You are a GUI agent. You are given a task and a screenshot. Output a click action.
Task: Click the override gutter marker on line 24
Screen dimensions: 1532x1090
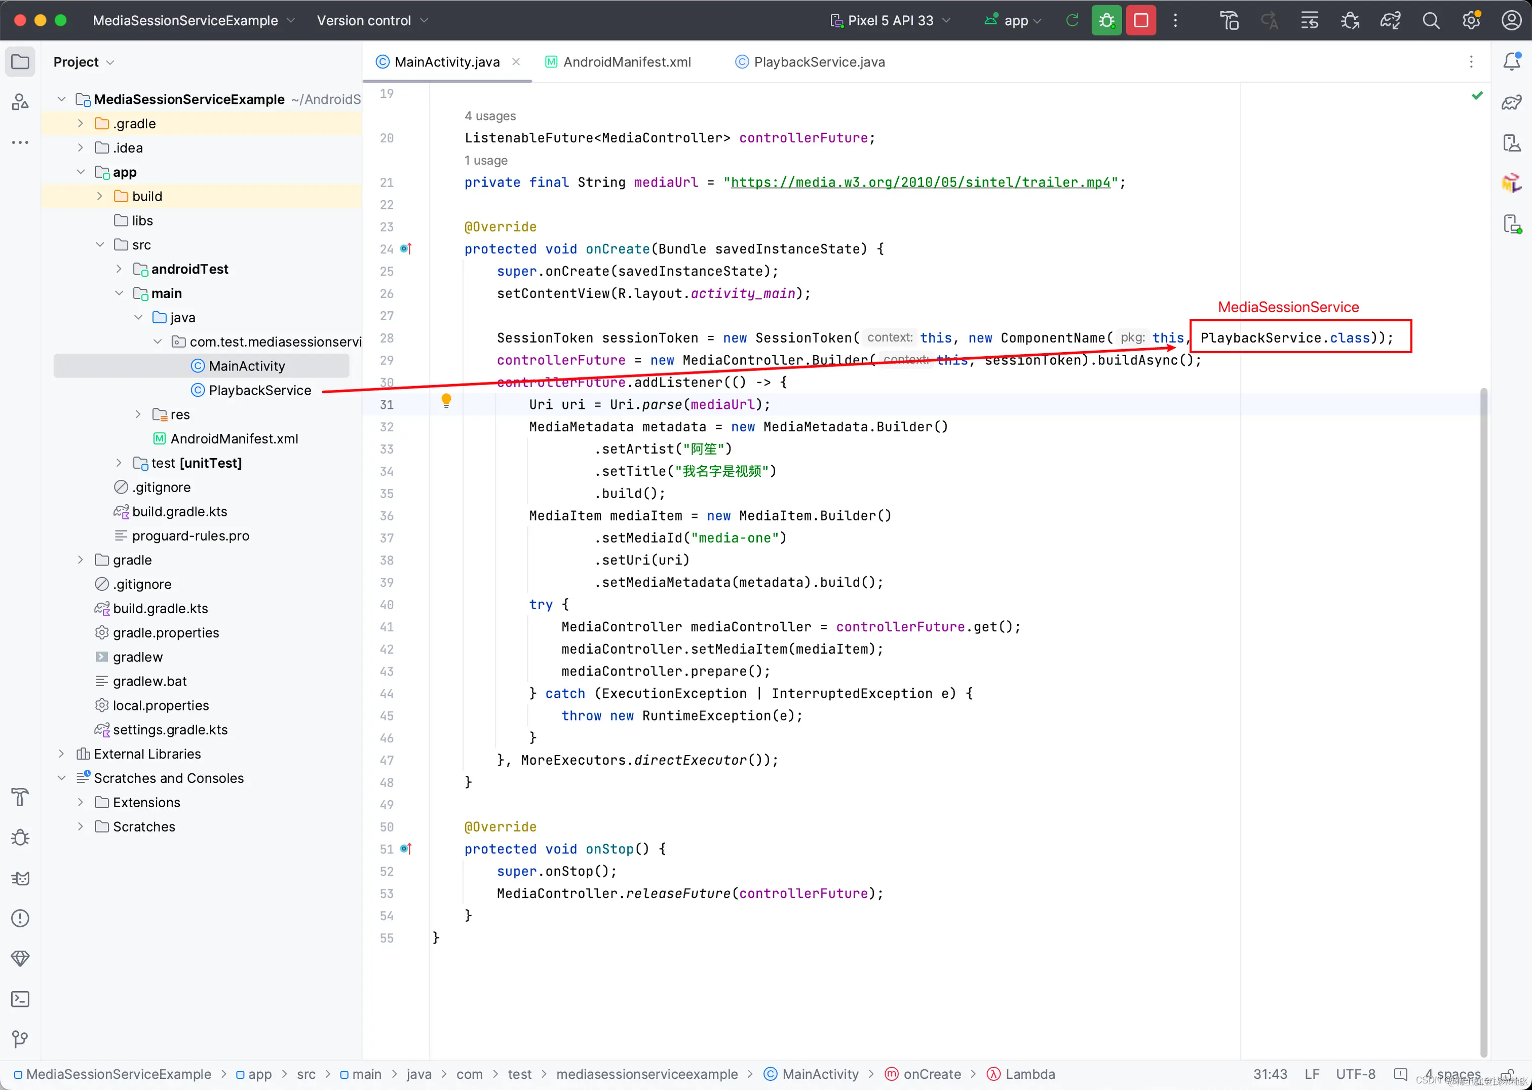coord(406,249)
